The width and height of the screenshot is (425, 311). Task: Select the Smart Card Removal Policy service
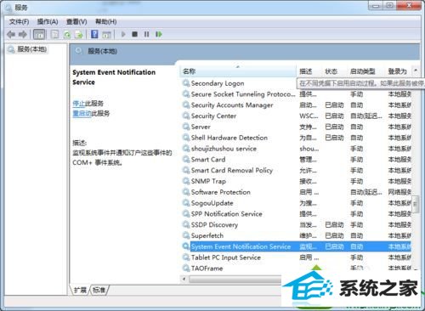297,170
